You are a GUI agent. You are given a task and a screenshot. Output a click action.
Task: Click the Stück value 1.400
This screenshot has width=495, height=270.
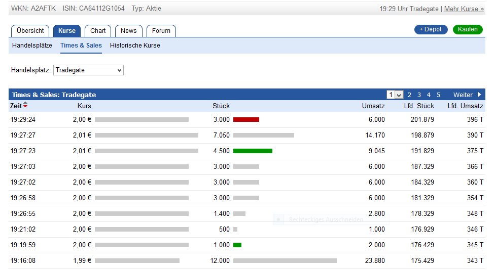click(x=222, y=214)
